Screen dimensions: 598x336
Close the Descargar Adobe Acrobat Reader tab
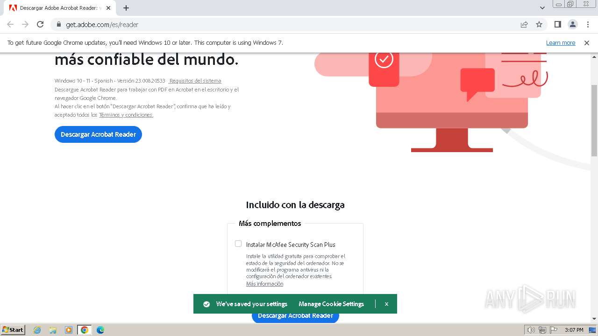[x=108, y=8]
